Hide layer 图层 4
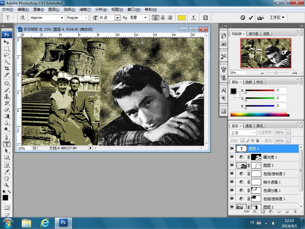Screen dimensions: 305x229 click(x=232, y=148)
